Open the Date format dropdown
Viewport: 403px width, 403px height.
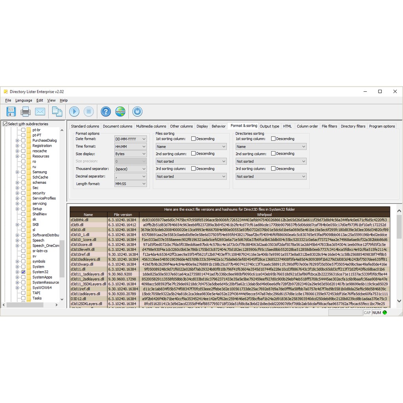pyautogui.click(x=131, y=139)
